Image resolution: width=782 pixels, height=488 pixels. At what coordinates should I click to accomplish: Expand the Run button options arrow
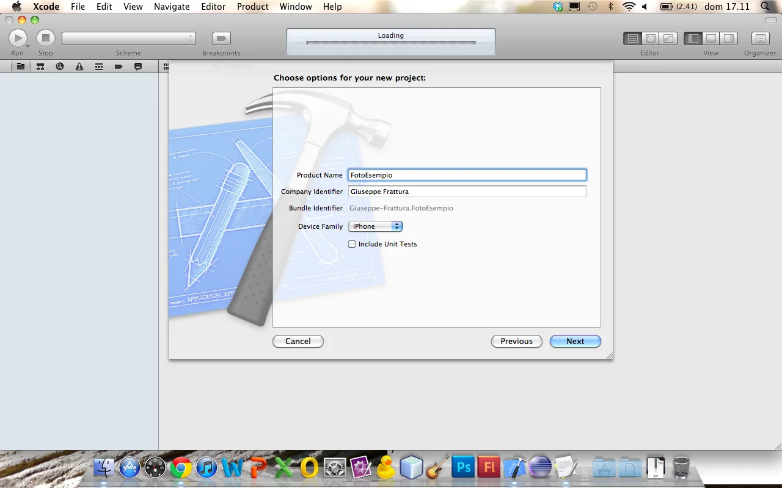point(27,47)
